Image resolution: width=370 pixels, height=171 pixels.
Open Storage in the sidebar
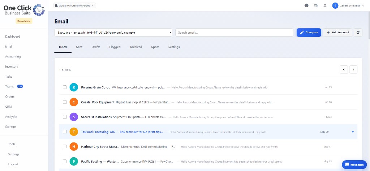point(10,127)
